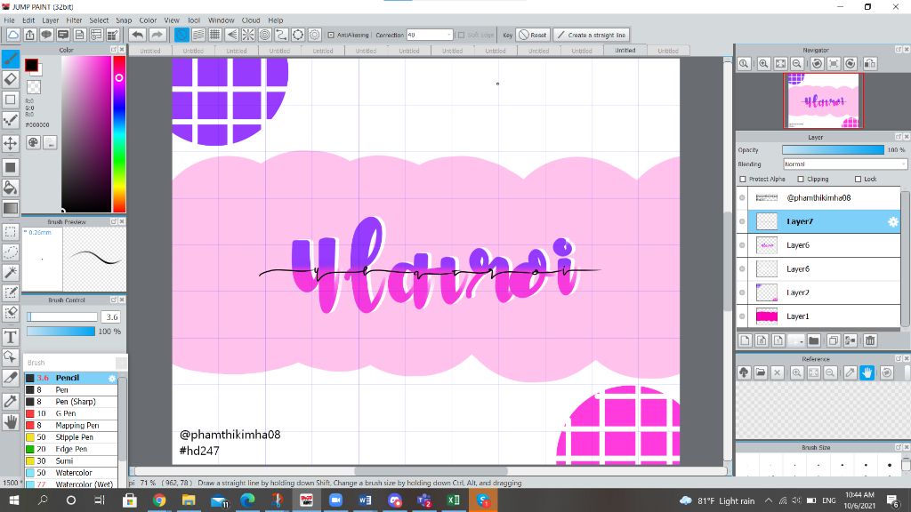Screen dimensions: 911x512
Task: Click the cloud icon in toolbar
Action: click(x=12, y=35)
